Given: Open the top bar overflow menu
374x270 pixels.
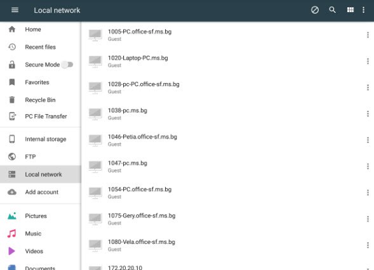Looking at the screenshot, I should [363, 10].
